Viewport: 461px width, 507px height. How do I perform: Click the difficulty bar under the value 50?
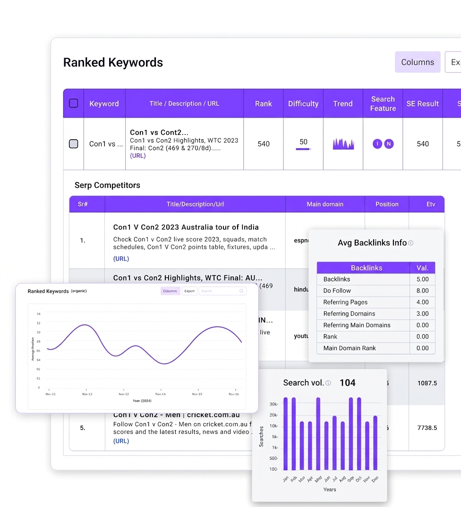[x=303, y=149]
